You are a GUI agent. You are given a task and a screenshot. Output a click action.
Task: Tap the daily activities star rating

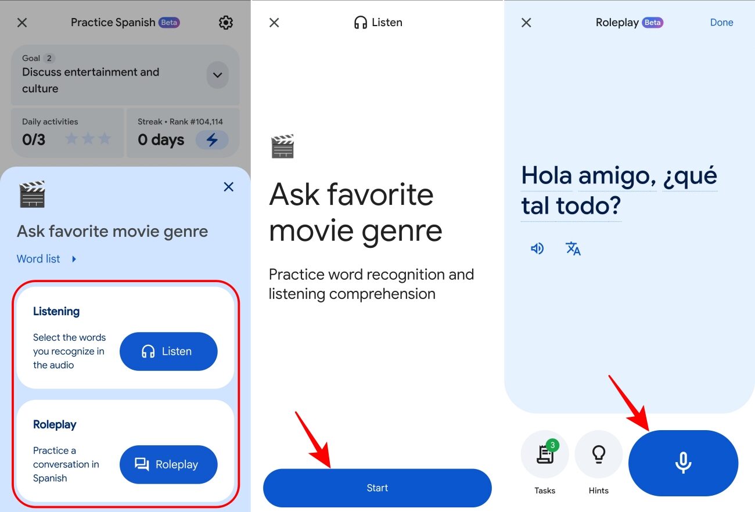tap(87, 139)
